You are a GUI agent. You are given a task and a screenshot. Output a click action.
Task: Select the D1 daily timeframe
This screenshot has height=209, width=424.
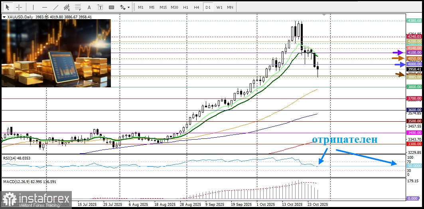point(208,7)
